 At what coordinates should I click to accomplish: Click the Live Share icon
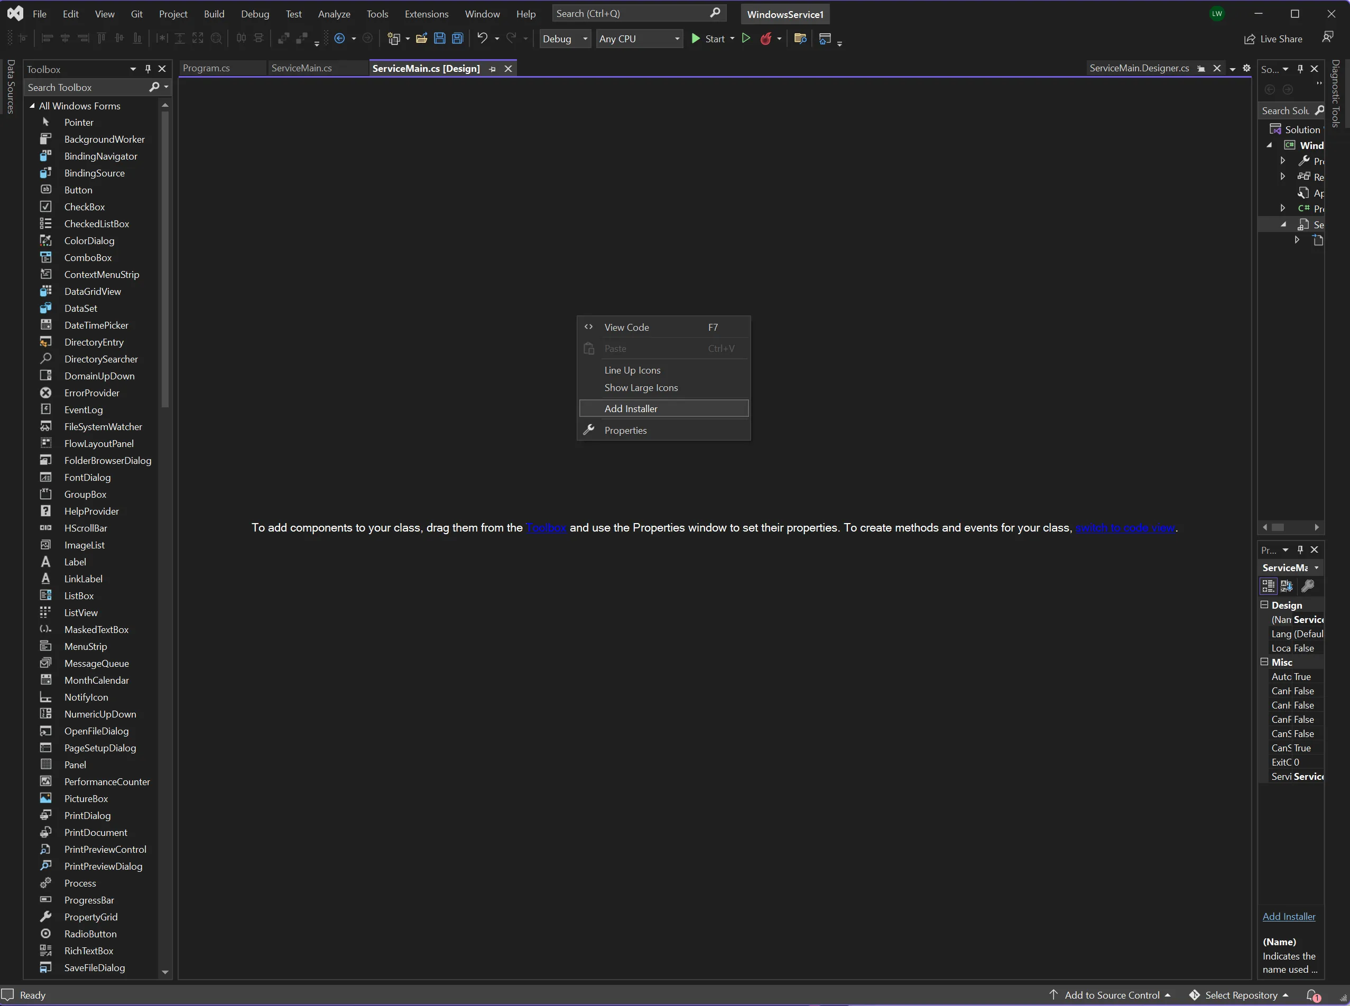tap(1250, 39)
